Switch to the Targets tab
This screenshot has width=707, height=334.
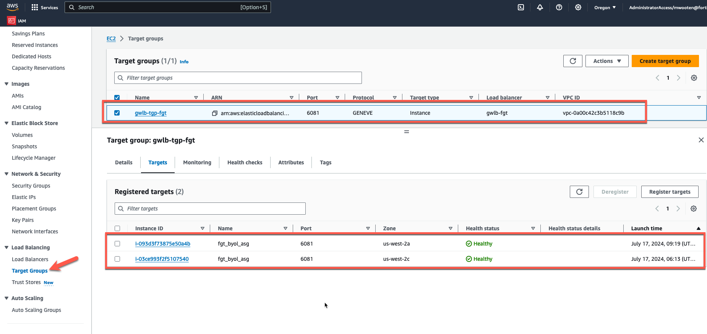pyautogui.click(x=158, y=162)
